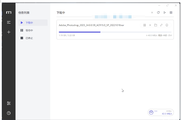This screenshot has width=181, height=120.
Task: Switch to the 等待中 list
Action: pos(33,30)
